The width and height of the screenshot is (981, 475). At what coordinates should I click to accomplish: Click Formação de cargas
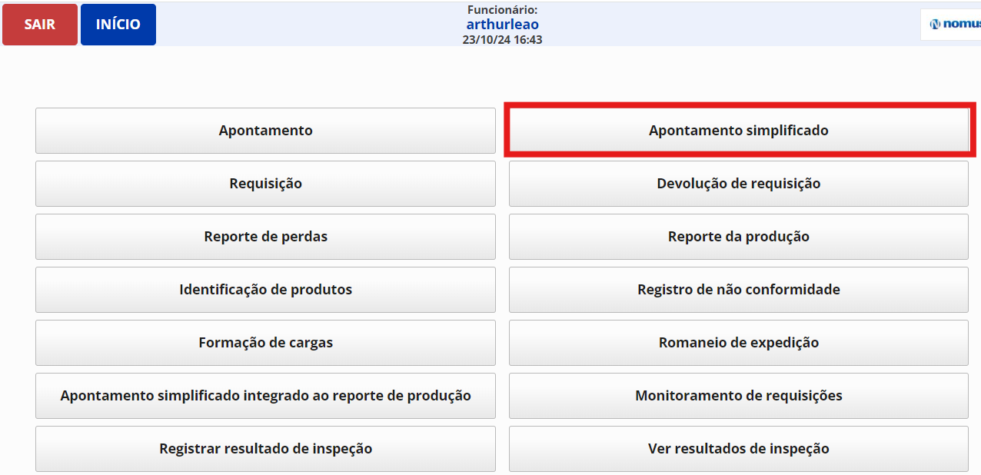point(265,343)
